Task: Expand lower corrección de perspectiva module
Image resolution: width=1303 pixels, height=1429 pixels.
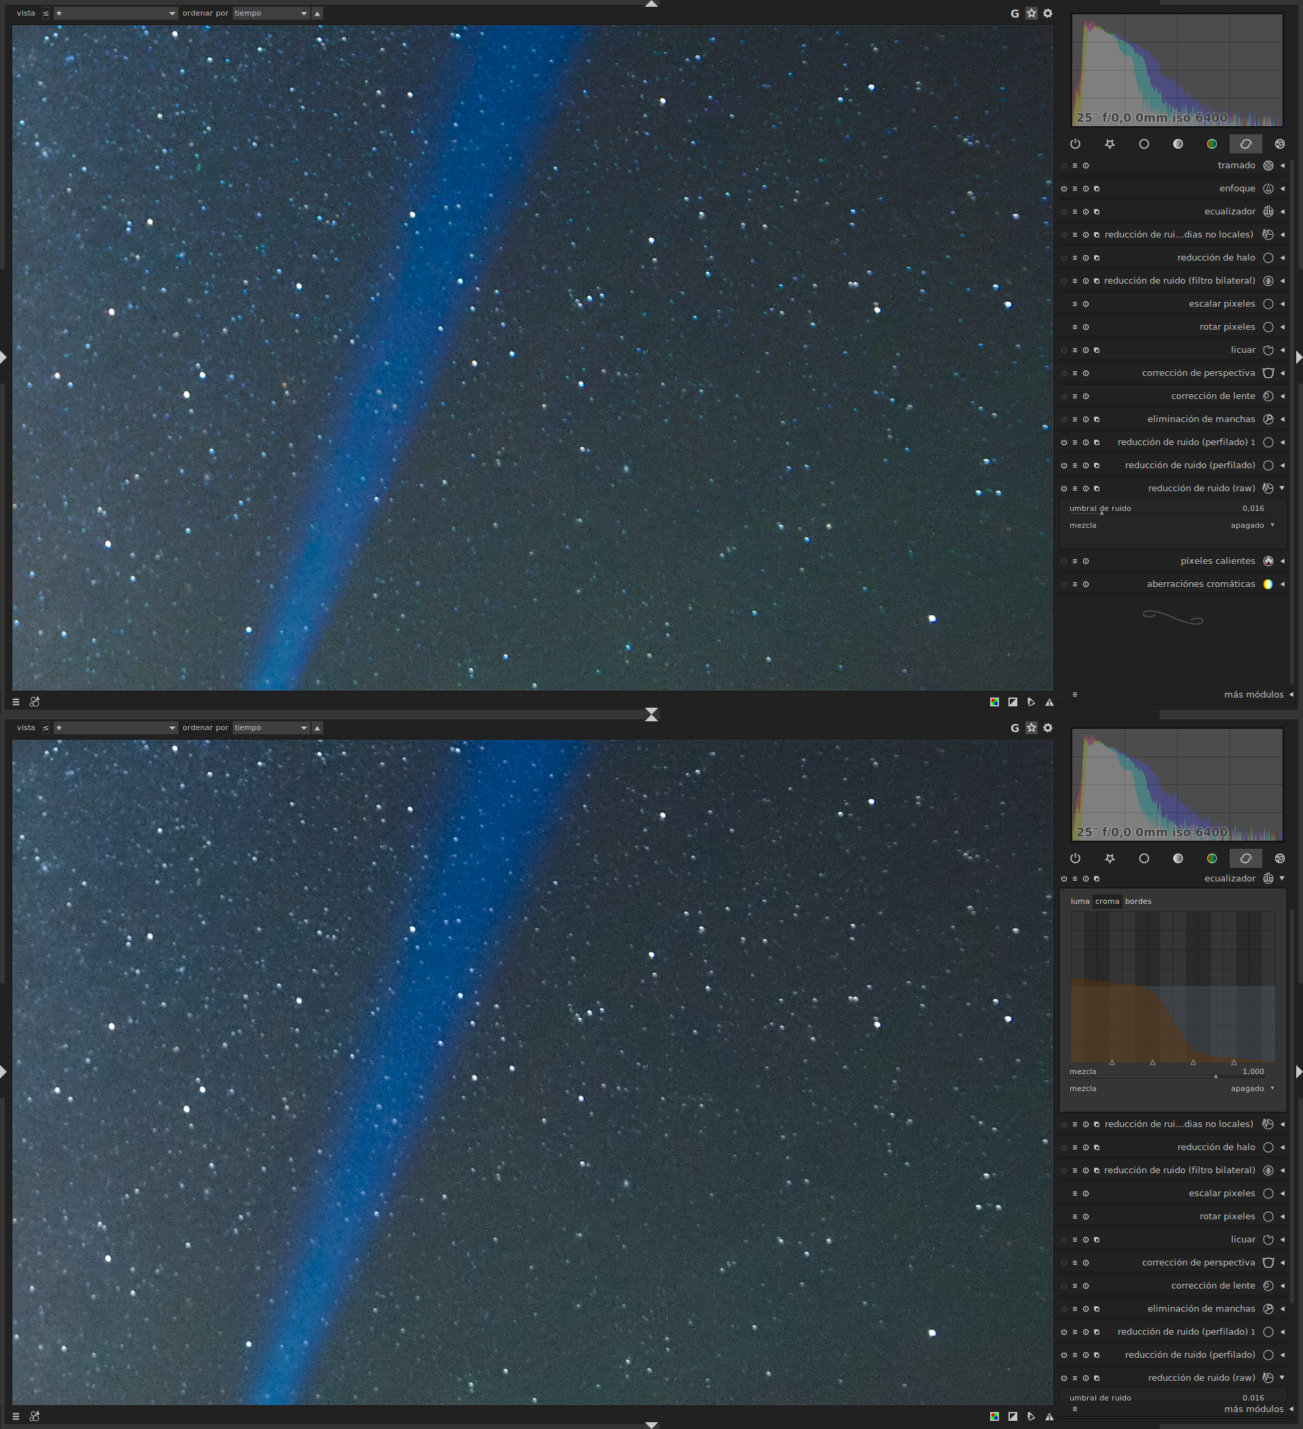Action: pyautogui.click(x=1283, y=1263)
